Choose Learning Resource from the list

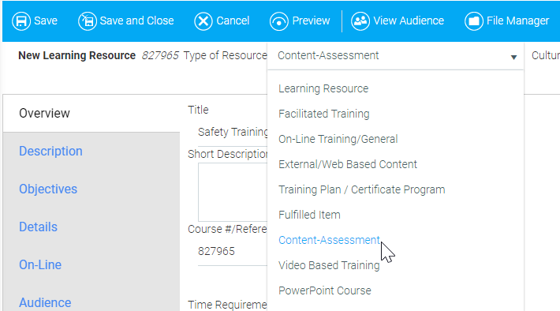click(323, 88)
